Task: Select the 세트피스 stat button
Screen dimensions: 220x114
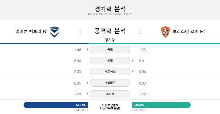Action: [110, 72]
